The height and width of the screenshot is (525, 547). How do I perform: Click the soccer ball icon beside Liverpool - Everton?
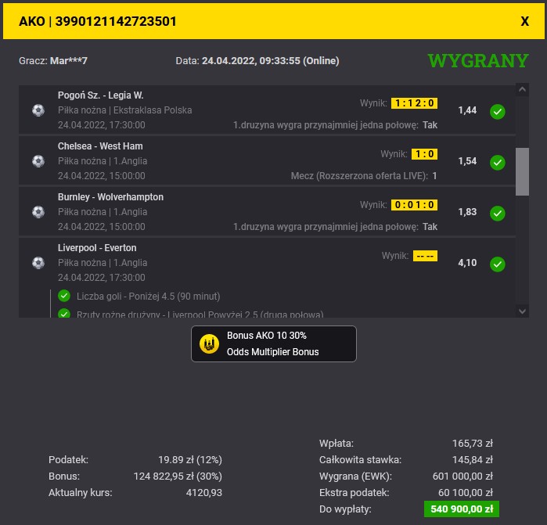(x=38, y=263)
